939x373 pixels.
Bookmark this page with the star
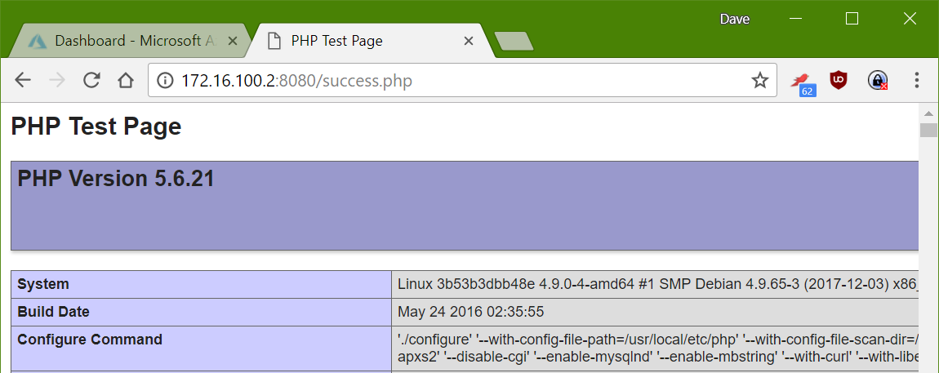[760, 80]
